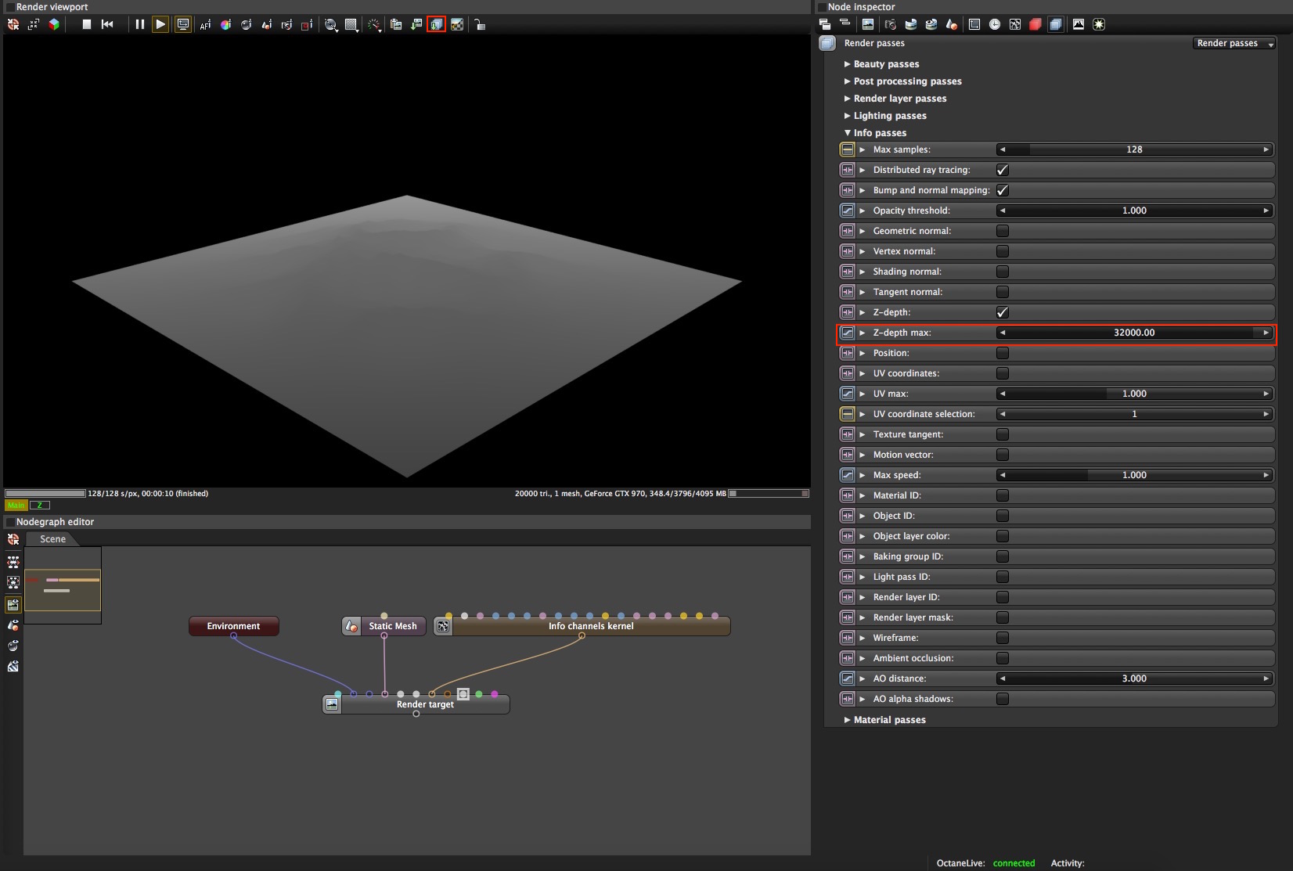Click the Static Mesh node icon
This screenshot has width=1293, height=871.
pos(352,626)
